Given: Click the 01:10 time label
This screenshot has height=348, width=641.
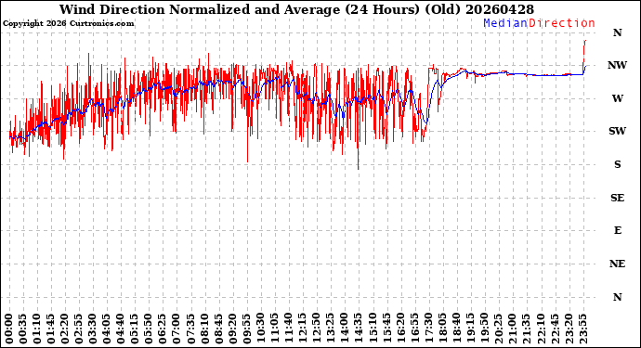Looking at the screenshot, I should (37, 329).
